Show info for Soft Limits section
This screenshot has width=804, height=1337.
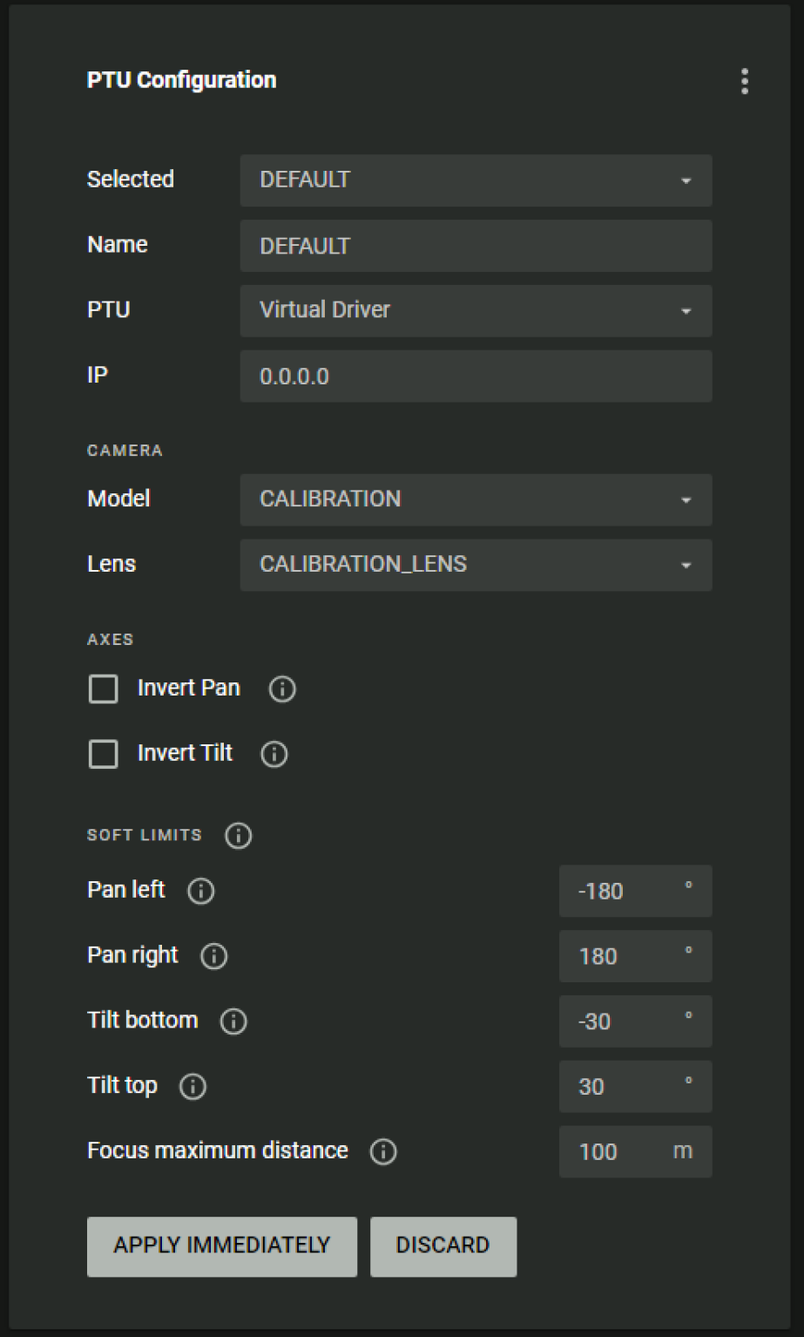pyautogui.click(x=238, y=836)
